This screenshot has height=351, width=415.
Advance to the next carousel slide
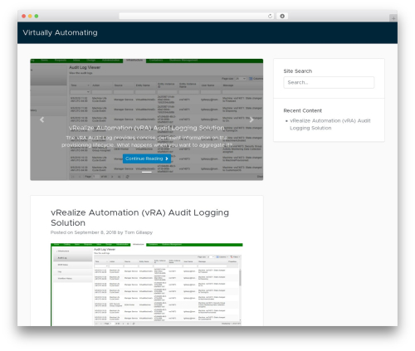251,119
